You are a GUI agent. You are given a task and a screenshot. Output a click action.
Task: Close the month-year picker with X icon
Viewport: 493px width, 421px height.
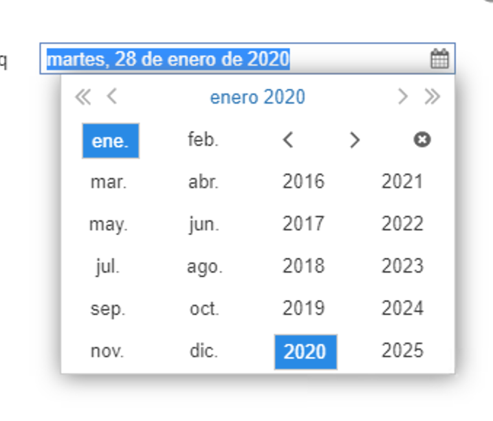(422, 140)
